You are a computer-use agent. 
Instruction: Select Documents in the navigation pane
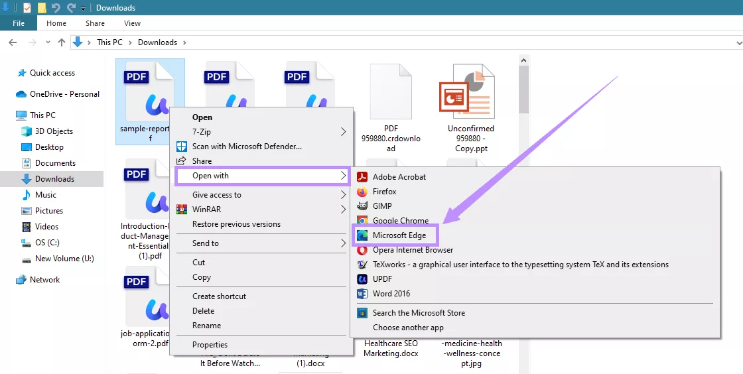pos(55,163)
